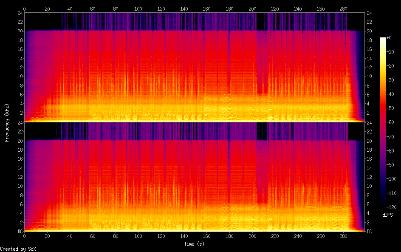Viewport: 401px width, 252px height.
Task: Click the 0 s tick on the top time axis
Action: pos(25,8)
